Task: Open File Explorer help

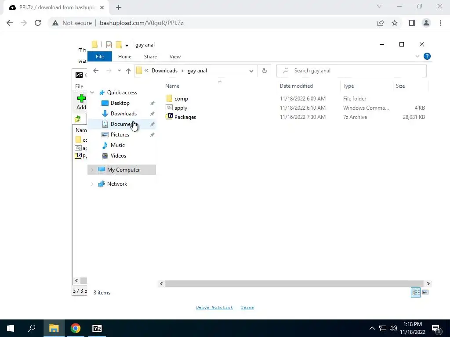Action: click(x=427, y=57)
